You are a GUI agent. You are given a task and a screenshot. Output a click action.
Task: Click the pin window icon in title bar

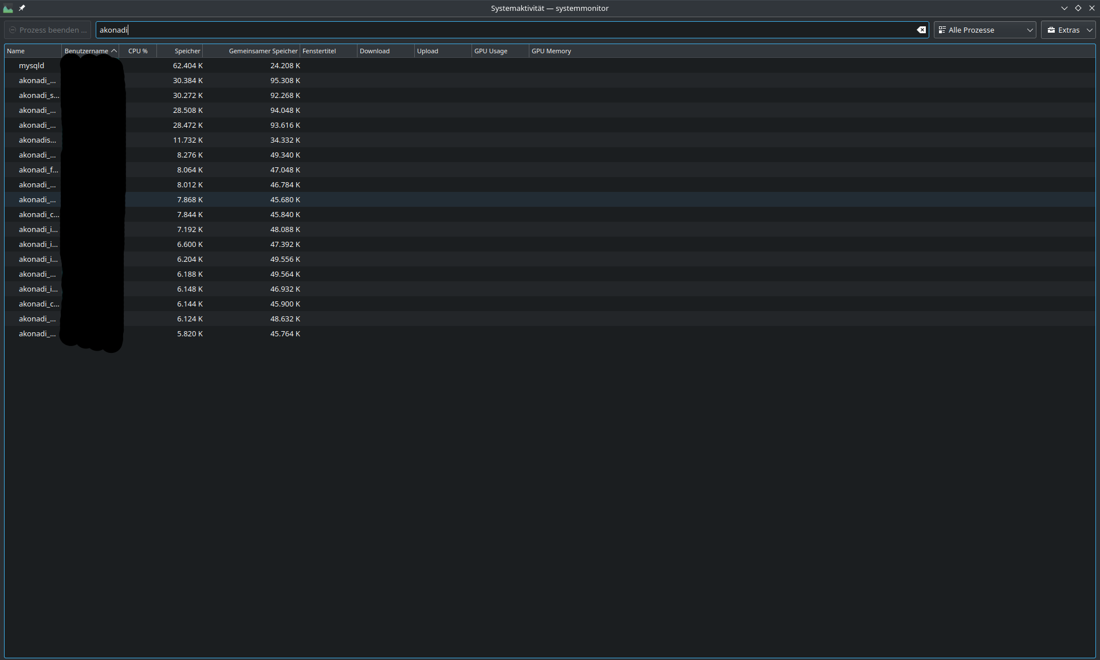(x=22, y=8)
